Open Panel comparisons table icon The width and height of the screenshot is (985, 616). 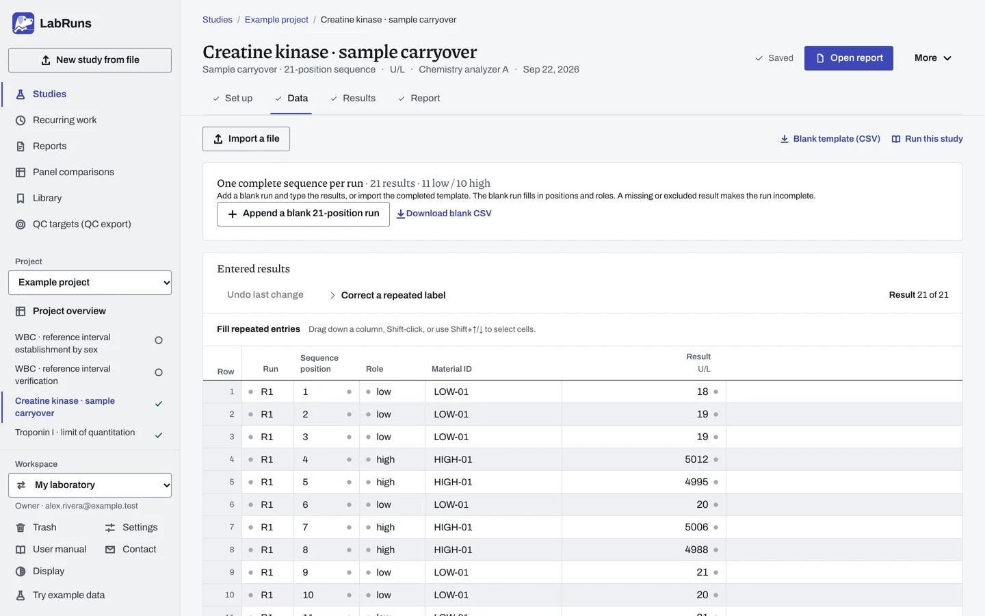[x=21, y=172]
